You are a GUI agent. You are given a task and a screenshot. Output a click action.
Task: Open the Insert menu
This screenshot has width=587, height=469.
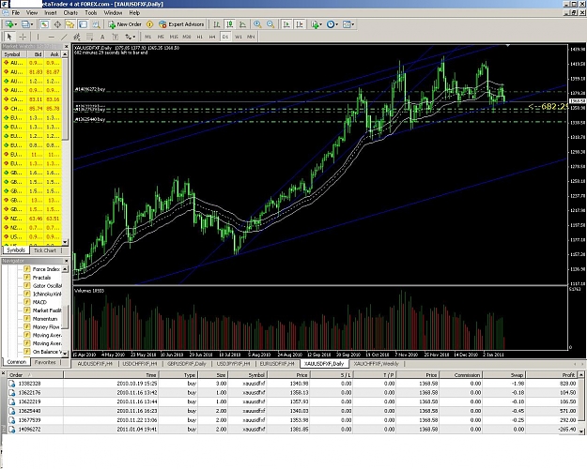tap(51, 13)
